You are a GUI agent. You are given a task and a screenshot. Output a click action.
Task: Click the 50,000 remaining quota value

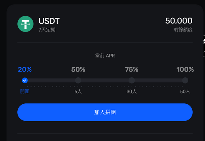(179, 21)
